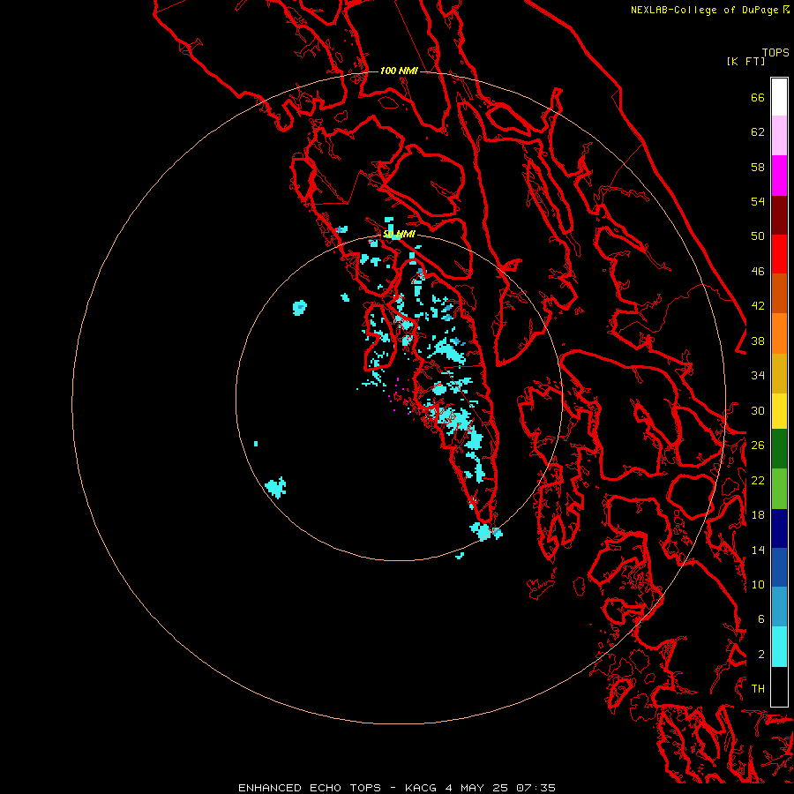Screen dimensions: 794x794
Task: Select the 62 scale label
Action: click(758, 132)
